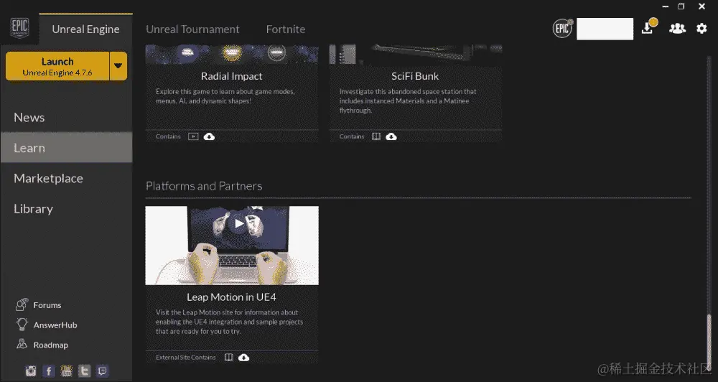Open the Leap Motion in UE4 title
Screen dimensions: 718x382
pos(232,297)
